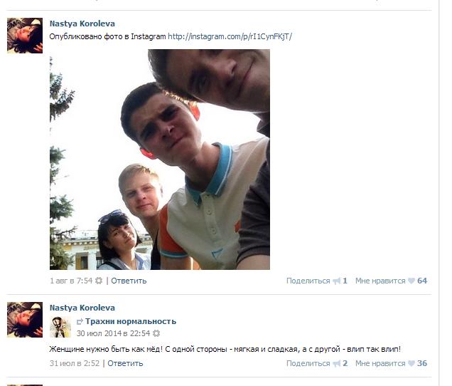
Task: Click Мне нравится with 64 likes
Action: (380, 281)
